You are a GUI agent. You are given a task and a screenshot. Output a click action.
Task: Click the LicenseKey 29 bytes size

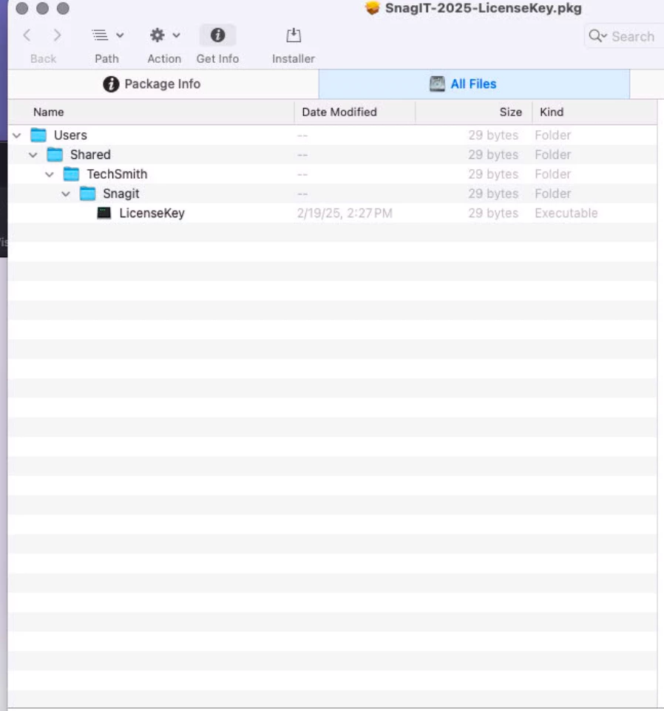coord(493,213)
